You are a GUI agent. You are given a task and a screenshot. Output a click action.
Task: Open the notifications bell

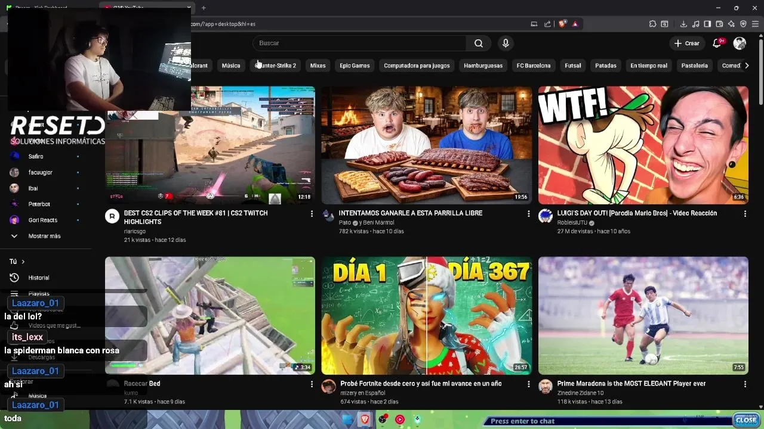pyautogui.click(x=717, y=43)
